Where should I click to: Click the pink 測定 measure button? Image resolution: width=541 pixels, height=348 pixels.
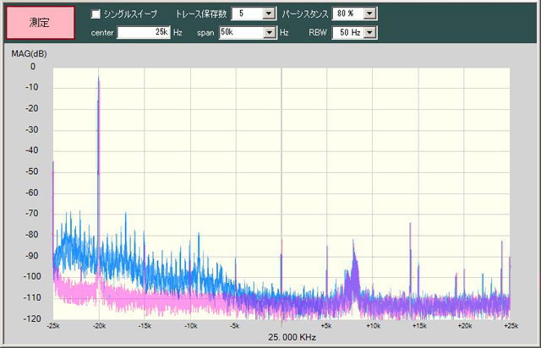41,23
